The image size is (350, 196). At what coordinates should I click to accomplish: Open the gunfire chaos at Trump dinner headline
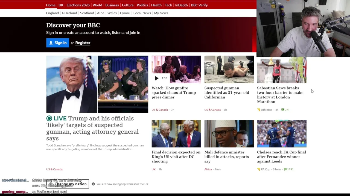(174, 93)
